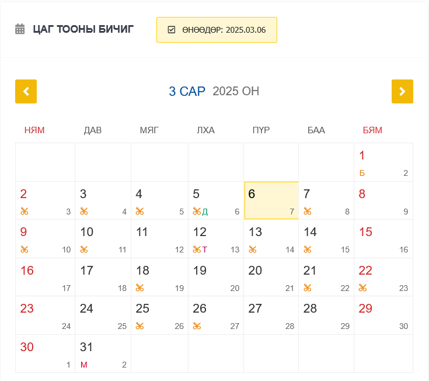Click the scissors icon on March 22
The height and width of the screenshot is (381, 429).
coord(362,288)
